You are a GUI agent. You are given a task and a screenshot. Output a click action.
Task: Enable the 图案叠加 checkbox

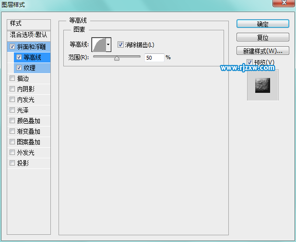click(x=12, y=142)
